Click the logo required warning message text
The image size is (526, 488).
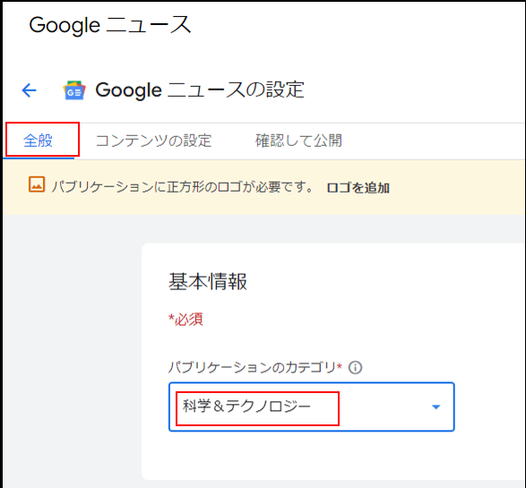(x=183, y=186)
